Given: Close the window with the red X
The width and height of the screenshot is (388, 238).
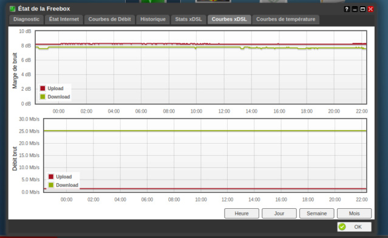Looking at the screenshot, I should pyautogui.click(x=370, y=9).
